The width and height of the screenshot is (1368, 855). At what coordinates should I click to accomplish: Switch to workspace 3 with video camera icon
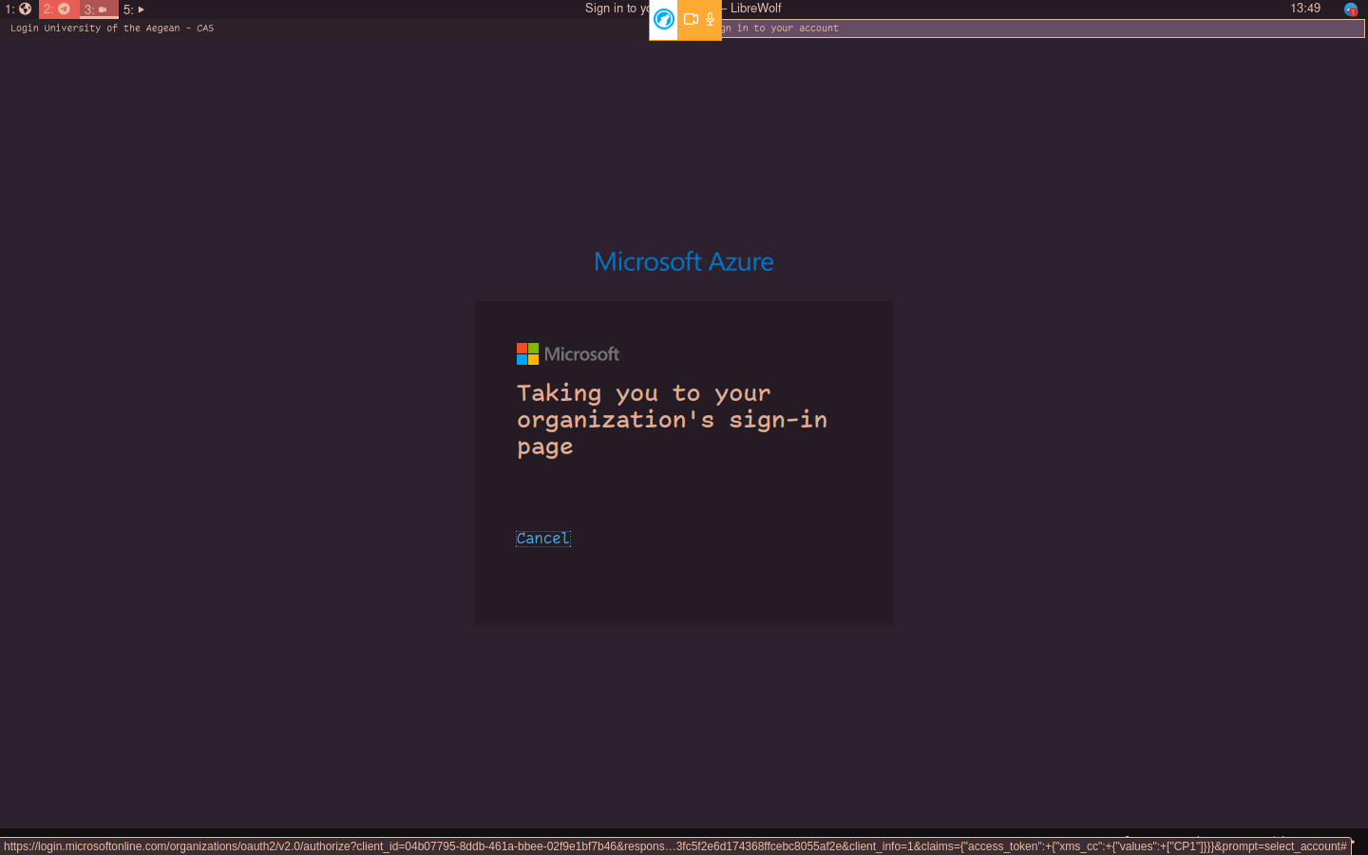coord(98,9)
